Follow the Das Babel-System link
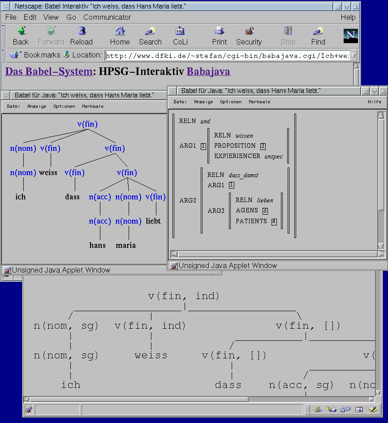 click(x=49, y=71)
